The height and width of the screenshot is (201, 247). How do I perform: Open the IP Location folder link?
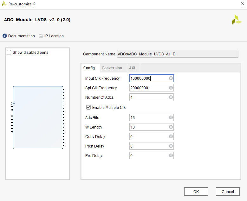tap(51, 36)
